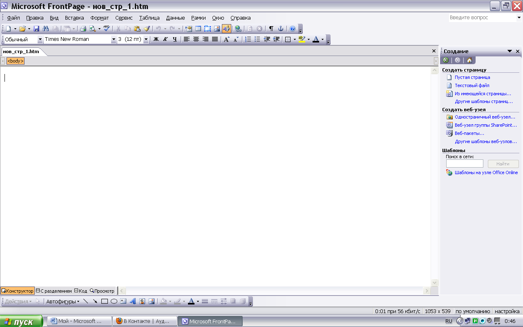Click the New page icon

coord(8,29)
